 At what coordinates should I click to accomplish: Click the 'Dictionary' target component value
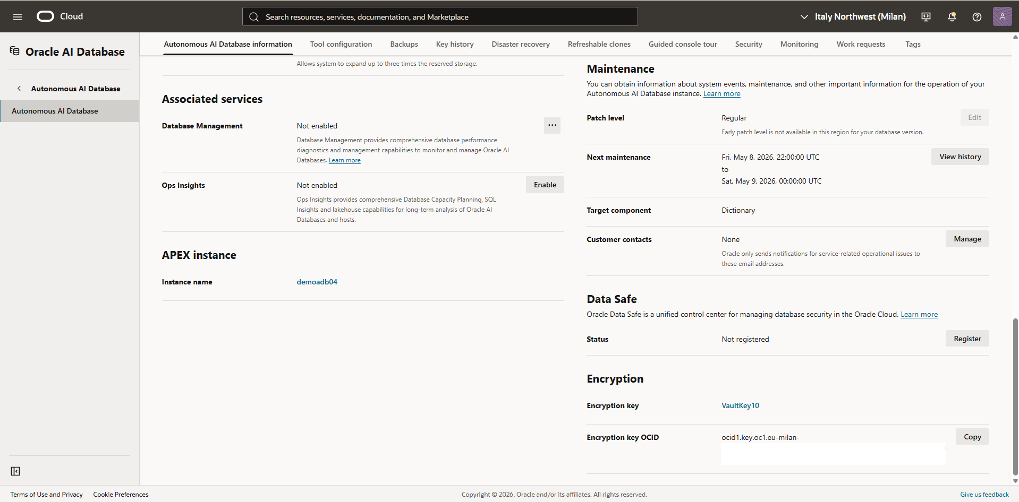click(738, 210)
